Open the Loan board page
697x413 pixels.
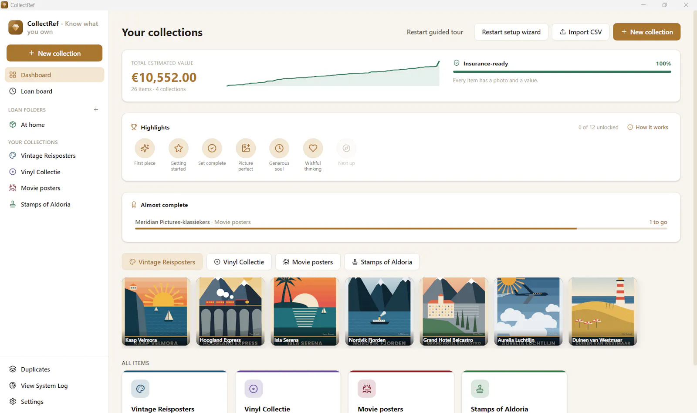54,91
